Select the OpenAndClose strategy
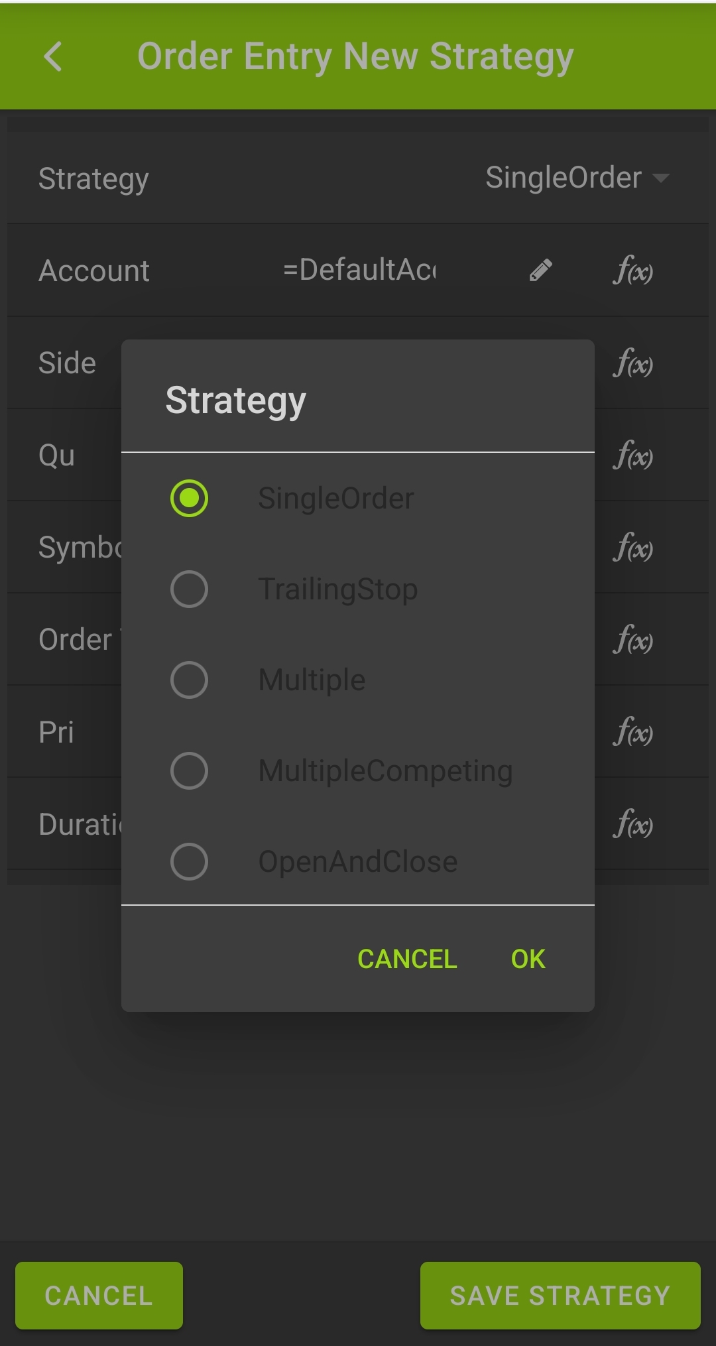The height and width of the screenshot is (1346, 716). pyautogui.click(x=189, y=861)
